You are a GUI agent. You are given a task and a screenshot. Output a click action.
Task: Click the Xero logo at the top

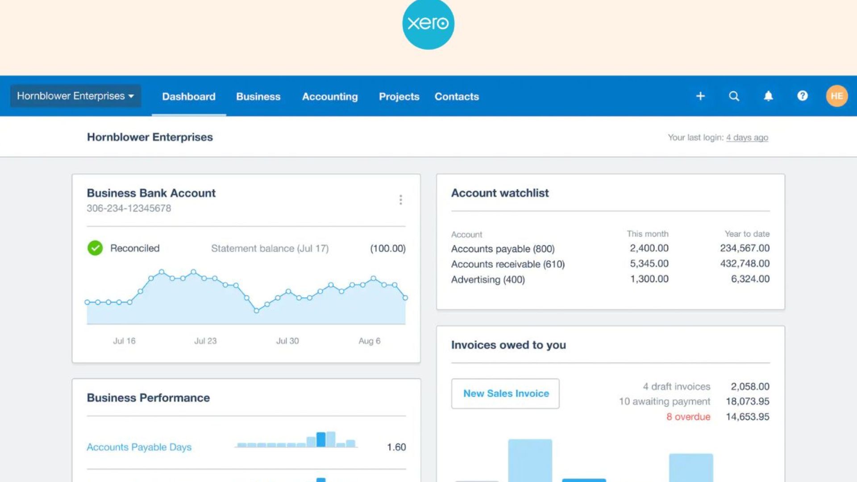pos(428,23)
